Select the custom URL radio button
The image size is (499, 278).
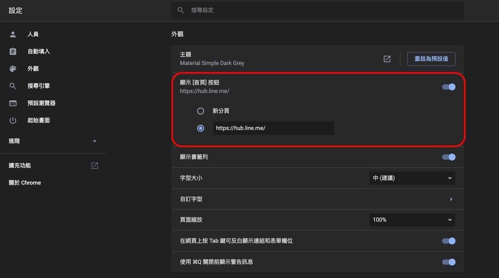(x=200, y=128)
